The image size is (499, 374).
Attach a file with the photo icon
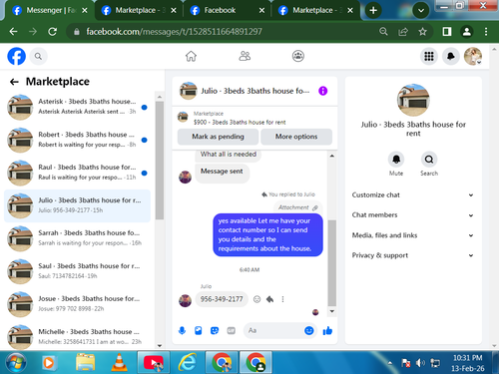click(199, 330)
